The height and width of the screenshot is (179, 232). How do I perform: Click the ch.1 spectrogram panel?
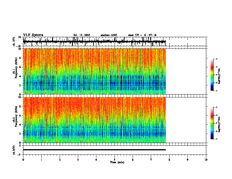tap(94, 71)
